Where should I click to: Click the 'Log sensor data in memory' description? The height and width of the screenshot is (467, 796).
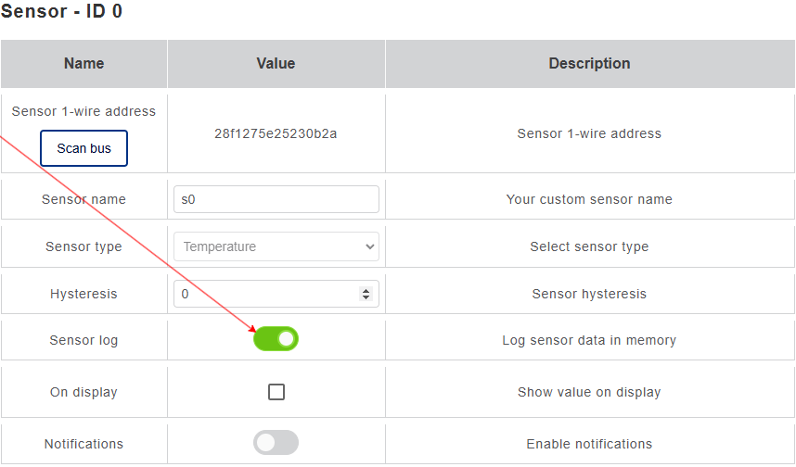(x=589, y=340)
